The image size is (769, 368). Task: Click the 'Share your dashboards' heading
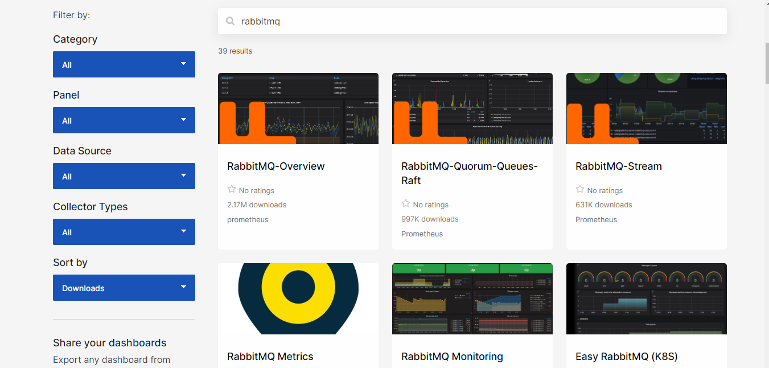click(x=110, y=343)
